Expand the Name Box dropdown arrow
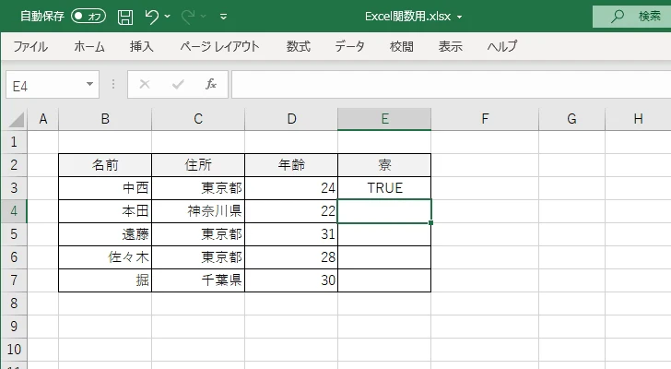This screenshot has width=671, height=369. (x=90, y=84)
